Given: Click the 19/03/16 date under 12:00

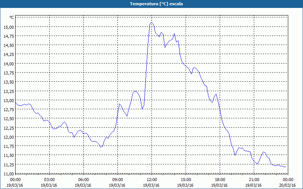Looking at the screenshot, I should tap(151, 185).
